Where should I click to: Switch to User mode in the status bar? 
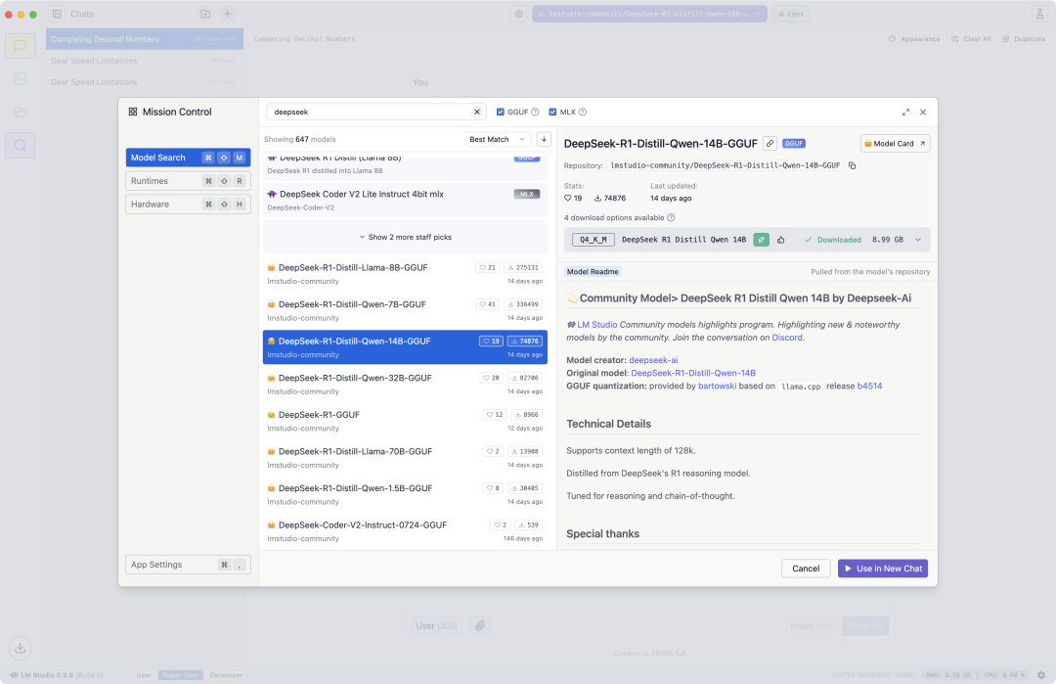tap(144, 675)
